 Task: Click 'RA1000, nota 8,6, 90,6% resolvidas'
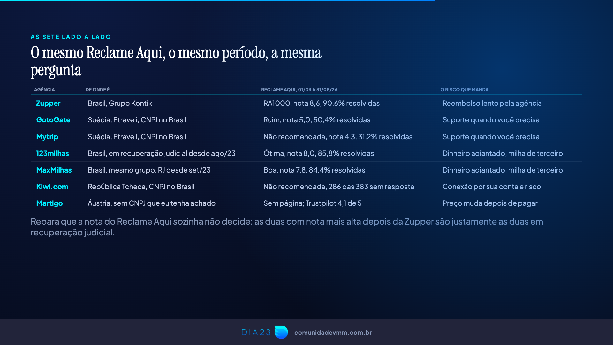click(x=322, y=103)
